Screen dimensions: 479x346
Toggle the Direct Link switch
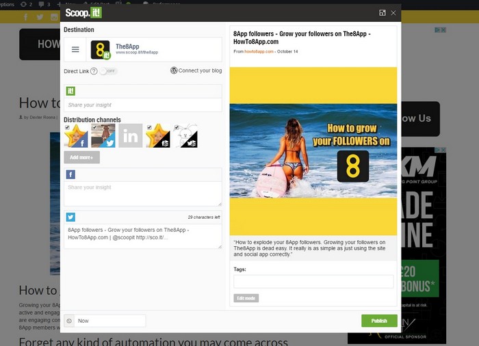tap(108, 71)
